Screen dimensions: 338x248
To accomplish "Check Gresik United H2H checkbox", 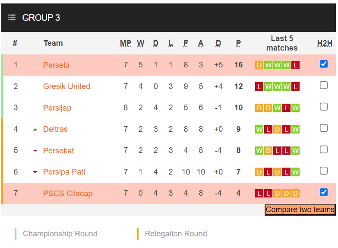I will (324, 86).
